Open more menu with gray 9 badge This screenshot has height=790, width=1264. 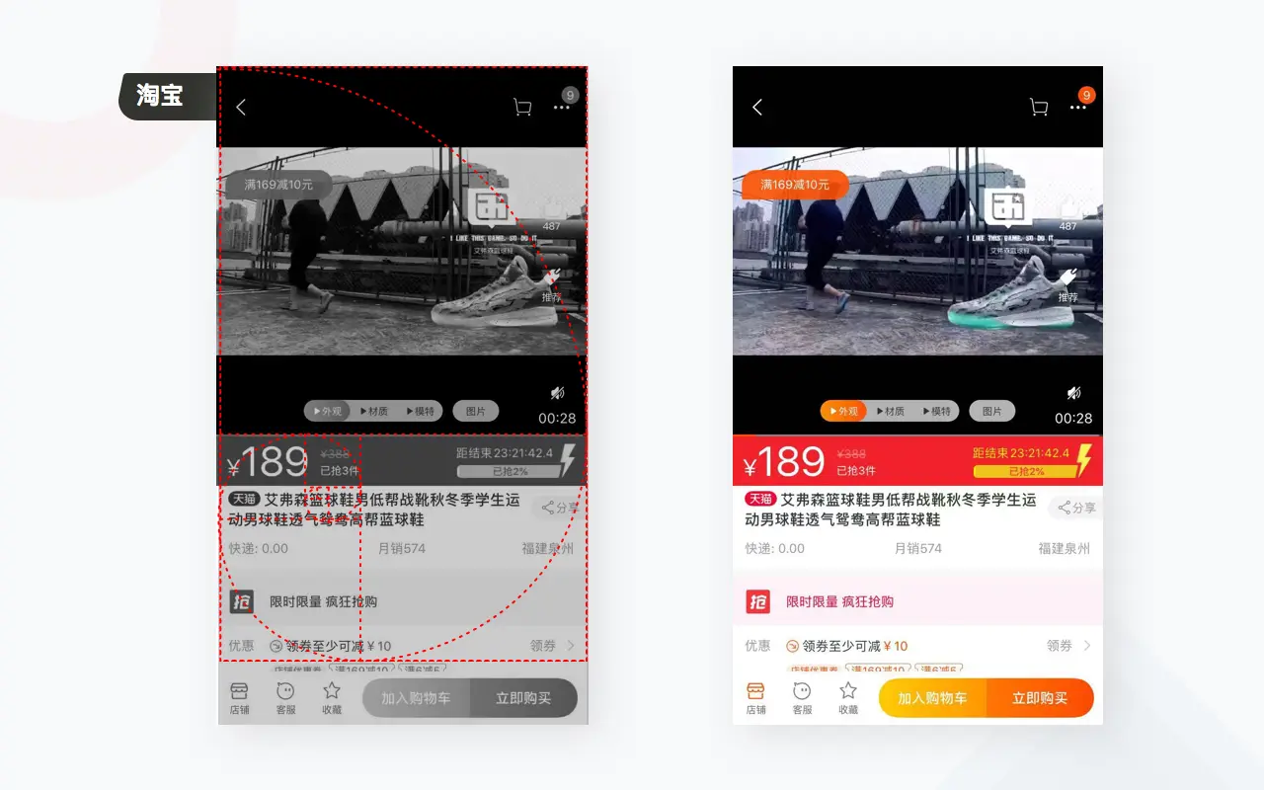coord(562,107)
